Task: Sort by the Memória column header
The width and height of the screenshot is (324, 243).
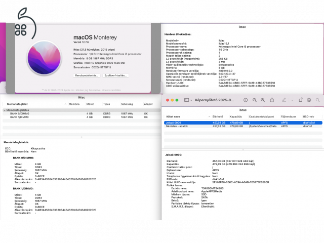Action: coord(74,104)
